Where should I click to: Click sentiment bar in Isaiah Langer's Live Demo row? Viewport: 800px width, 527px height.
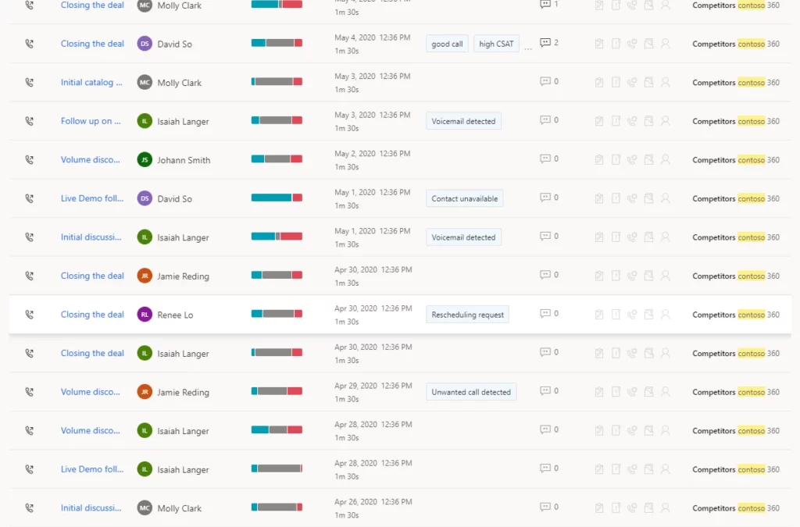(277, 469)
